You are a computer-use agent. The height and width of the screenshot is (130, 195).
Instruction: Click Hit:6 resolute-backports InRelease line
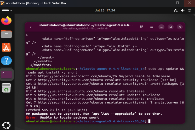pyautogui.click(x=95, y=99)
